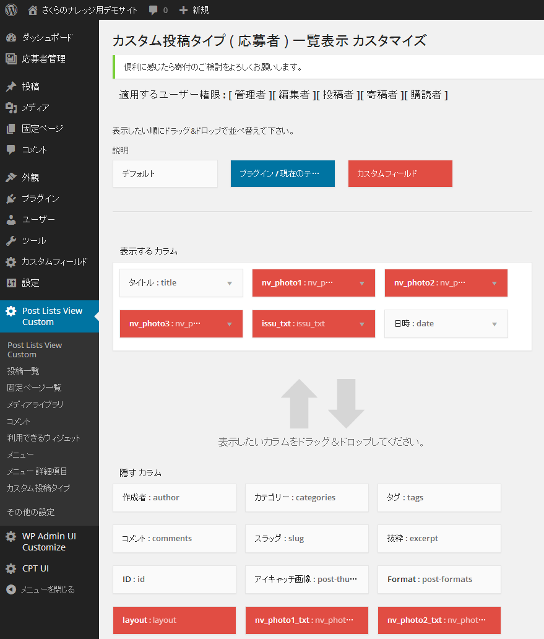
Task: Click the pushpin icon for Posts
Action: tap(11, 87)
